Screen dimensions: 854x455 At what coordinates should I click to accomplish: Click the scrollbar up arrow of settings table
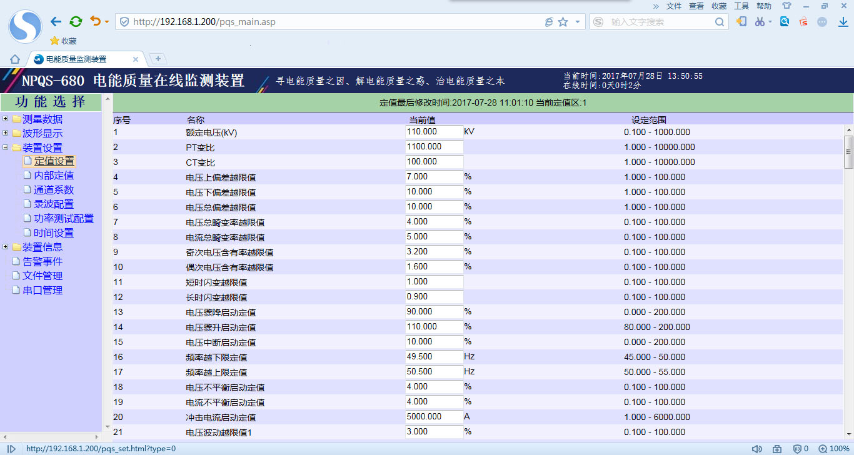pyautogui.click(x=848, y=129)
